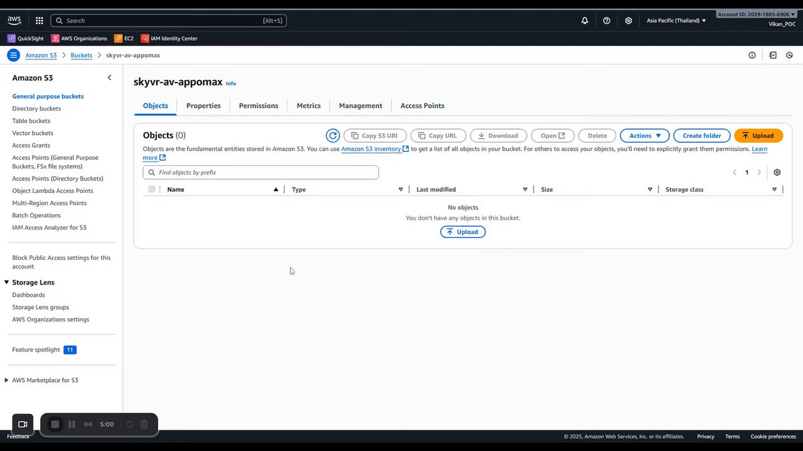Go to next page arrow
803x451 pixels.
click(x=759, y=172)
